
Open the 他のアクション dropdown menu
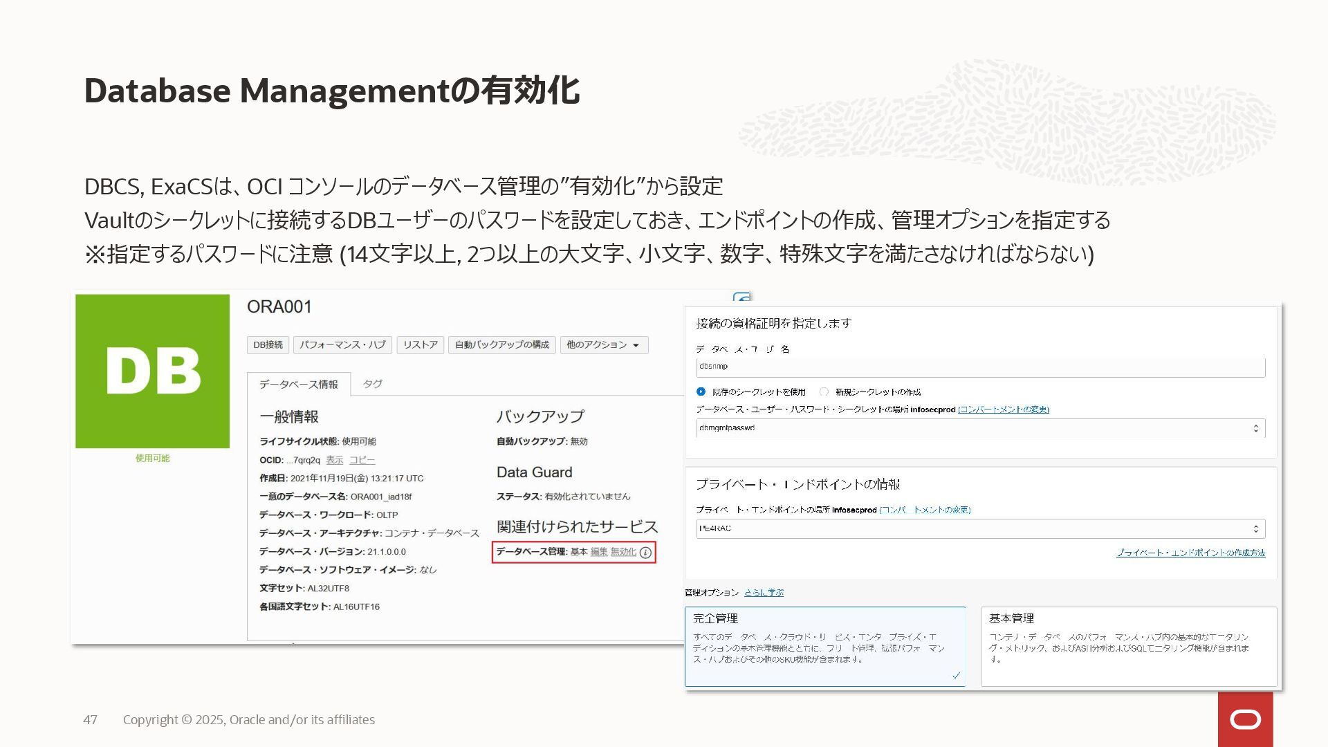pyautogui.click(x=603, y=344)
